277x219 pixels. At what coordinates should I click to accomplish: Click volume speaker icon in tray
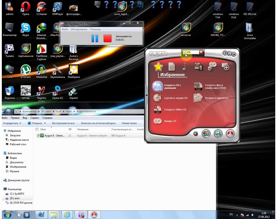point(253,215)
